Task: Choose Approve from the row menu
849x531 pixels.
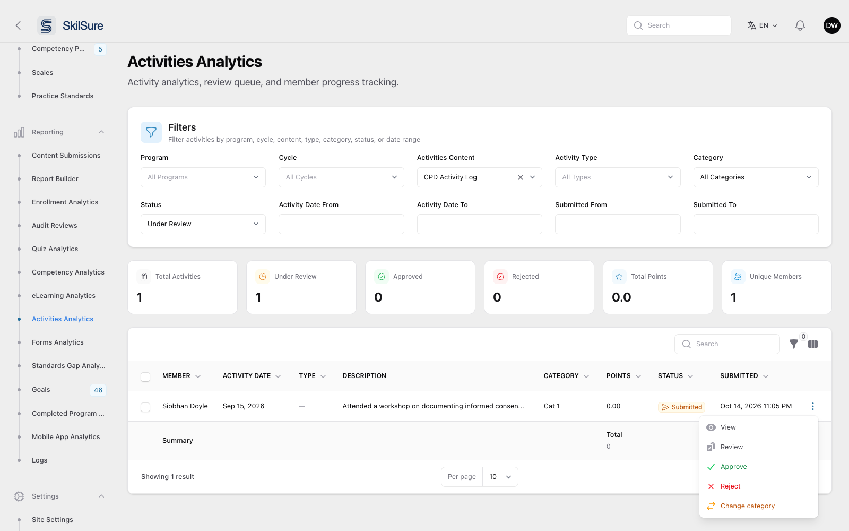Action: pyautogui.click(x=759, y=467)
